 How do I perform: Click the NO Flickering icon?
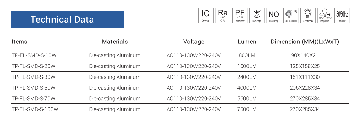pyautogui.click(x=274, y=16)
